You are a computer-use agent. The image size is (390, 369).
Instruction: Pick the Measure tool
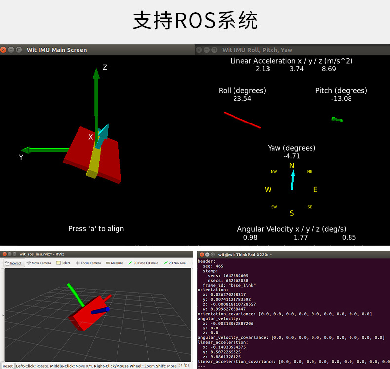coord(115,263)
